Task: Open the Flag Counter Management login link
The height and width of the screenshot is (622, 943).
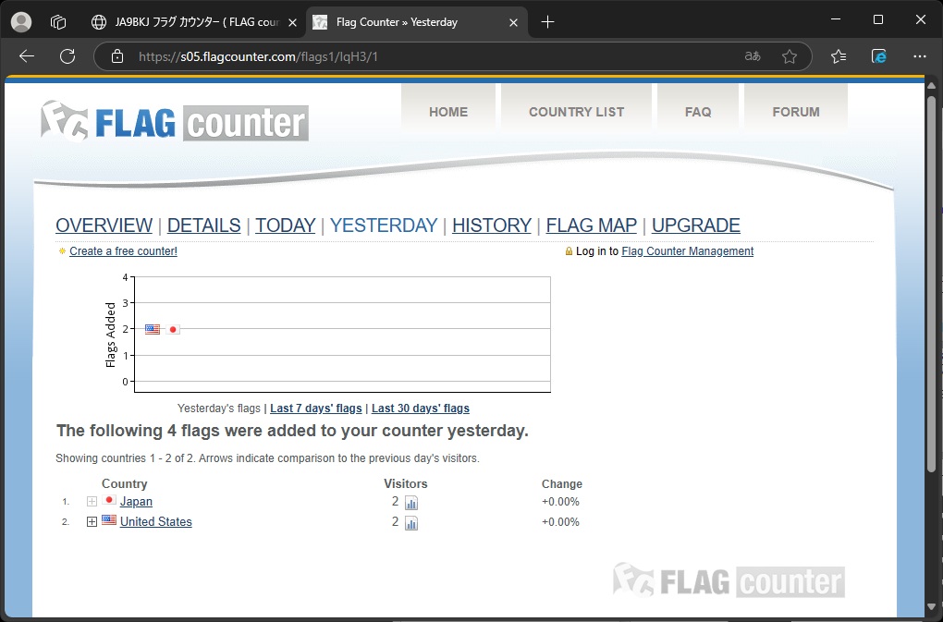Action: (x=688, y=251)
